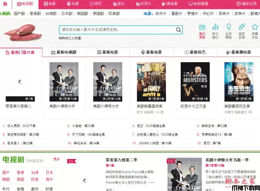Filter movies by 科幻片
Screen dimensions: 260x191
[208, 13]
